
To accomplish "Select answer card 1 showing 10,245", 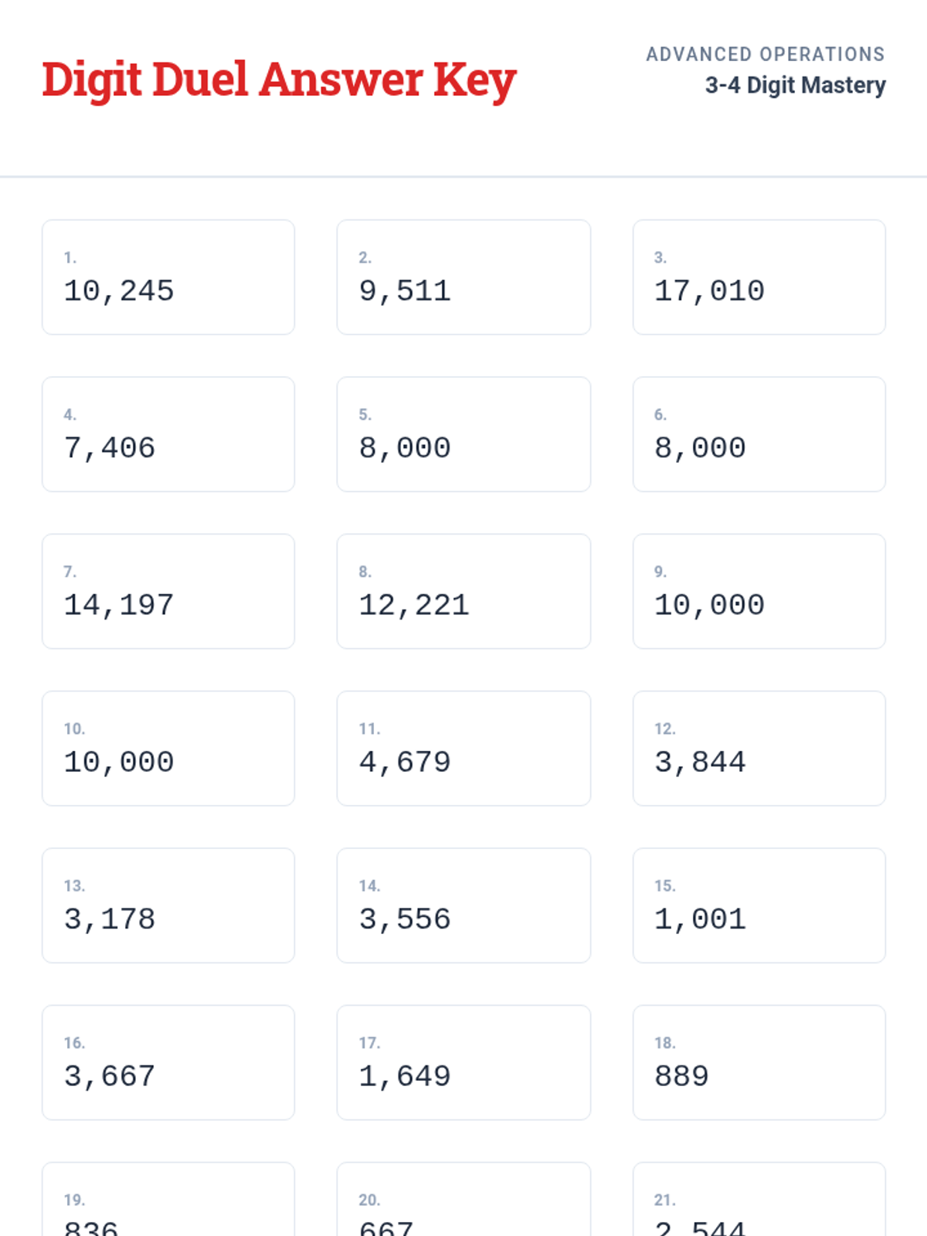I will [x=168, y=277].
